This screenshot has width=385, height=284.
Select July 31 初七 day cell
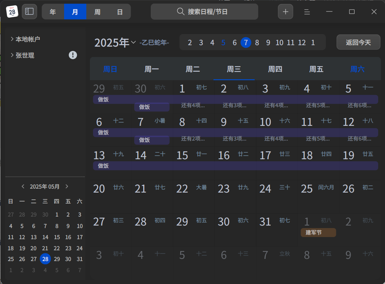click(x=276, y=230)
